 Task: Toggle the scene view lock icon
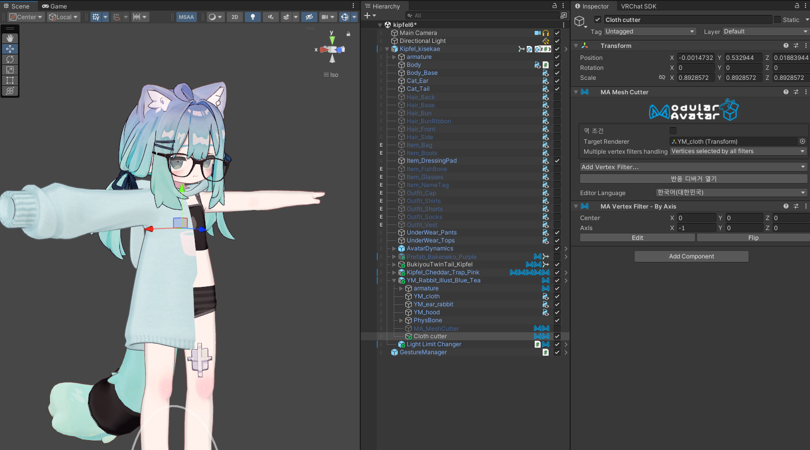348,34
